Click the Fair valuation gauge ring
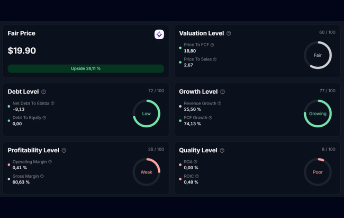The height and width of the screenshot is (218, 344). [318, 55]
